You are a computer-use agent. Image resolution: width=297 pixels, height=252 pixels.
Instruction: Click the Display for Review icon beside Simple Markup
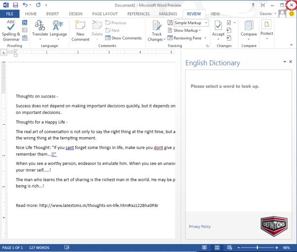[170, 23]
